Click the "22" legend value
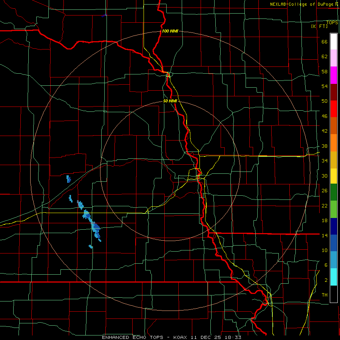 click(x=325, y=206)
